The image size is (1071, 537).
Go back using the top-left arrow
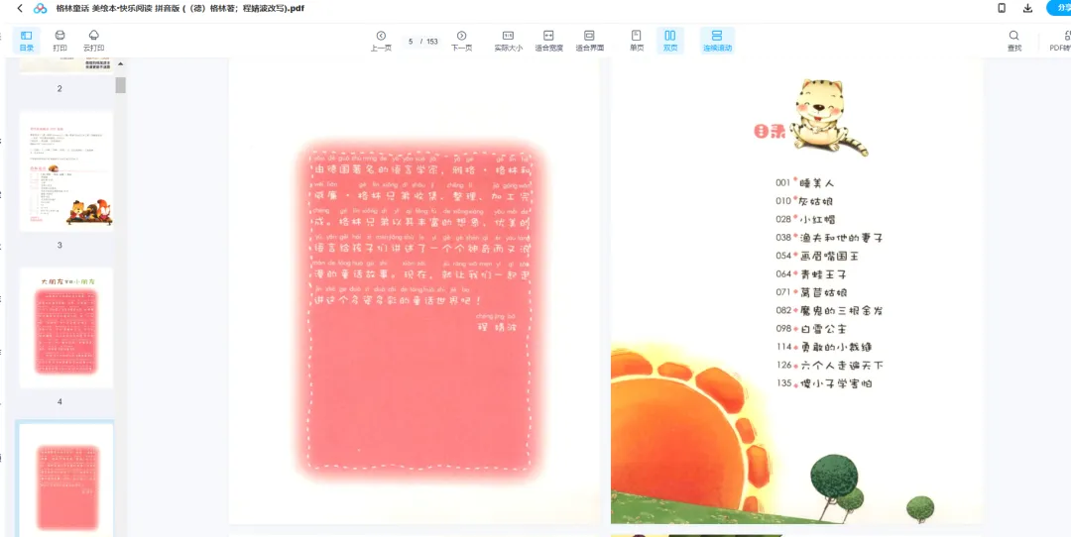tap(19, 8)
